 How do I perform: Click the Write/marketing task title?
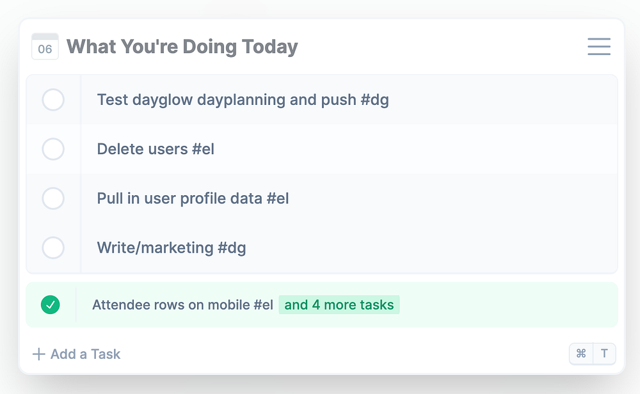pyautogui.click(x=156, y=248)
